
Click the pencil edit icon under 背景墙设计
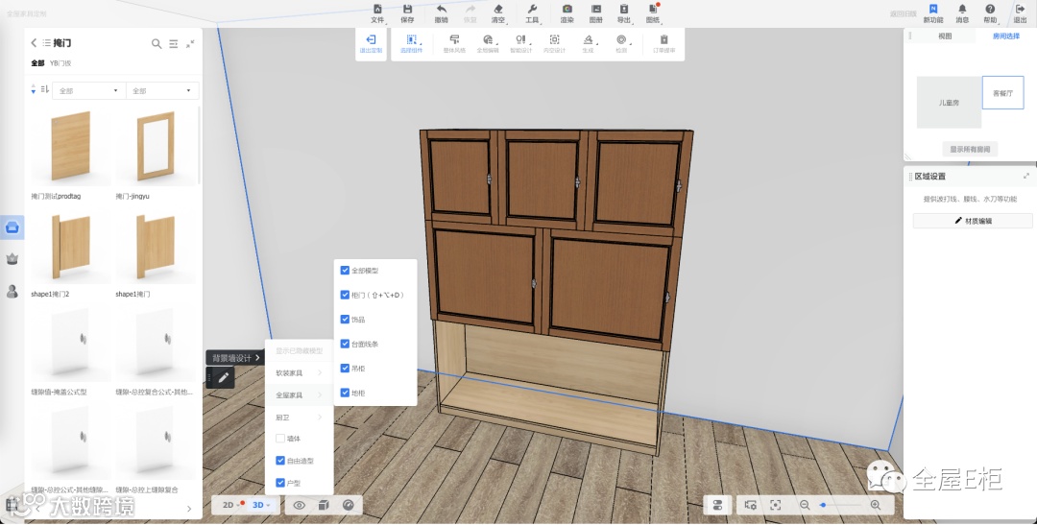pyautogui.click(x=223, y=378)
